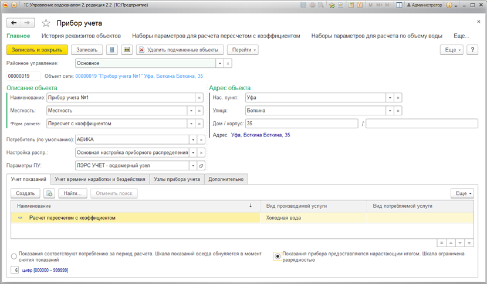
Task: Expand the Нас. пункт dropdown
Action: pyautogui.click(x=389, y=98)
